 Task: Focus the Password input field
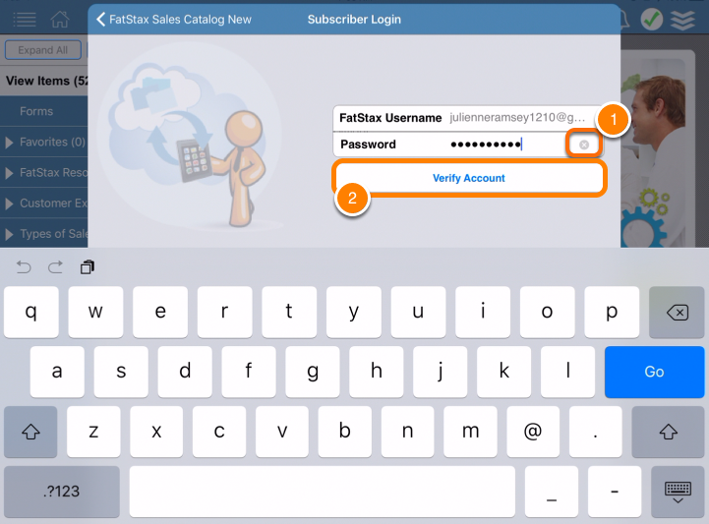pyautogui.click(x=468, y=145)
